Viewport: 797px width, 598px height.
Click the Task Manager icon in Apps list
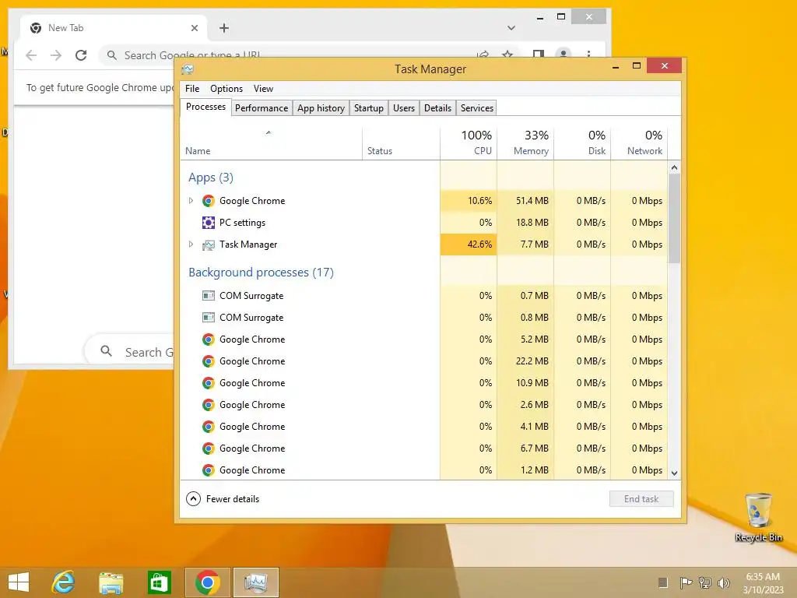pyautogui.click(x=208, y=244)
